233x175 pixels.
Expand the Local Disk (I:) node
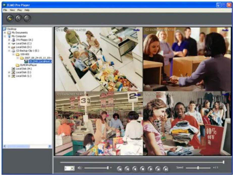coord(9,72)
